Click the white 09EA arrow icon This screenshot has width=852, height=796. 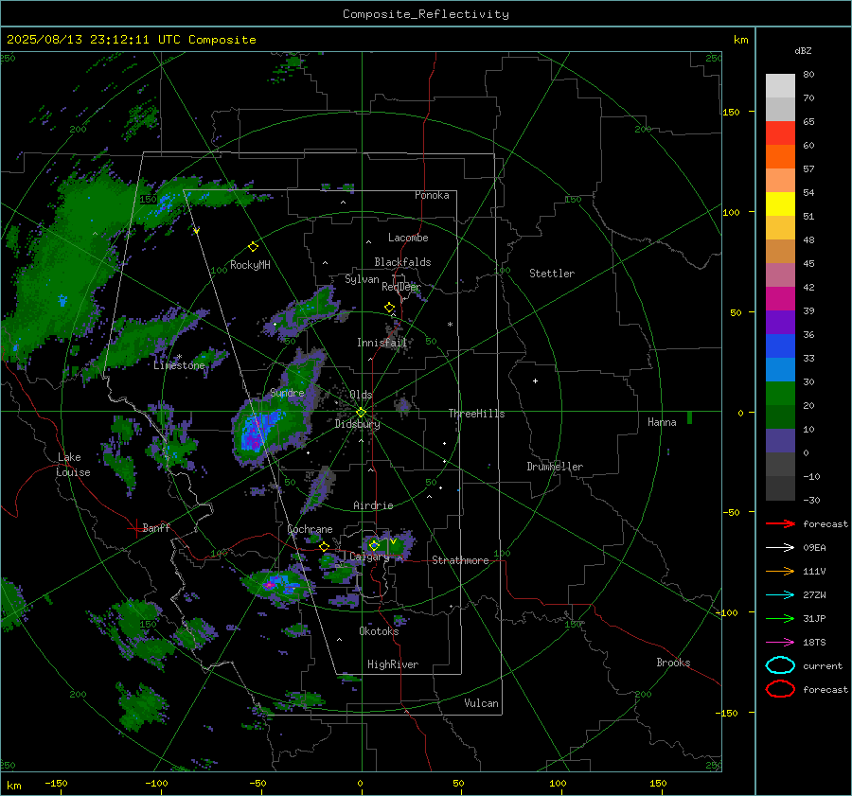point(780,547)
